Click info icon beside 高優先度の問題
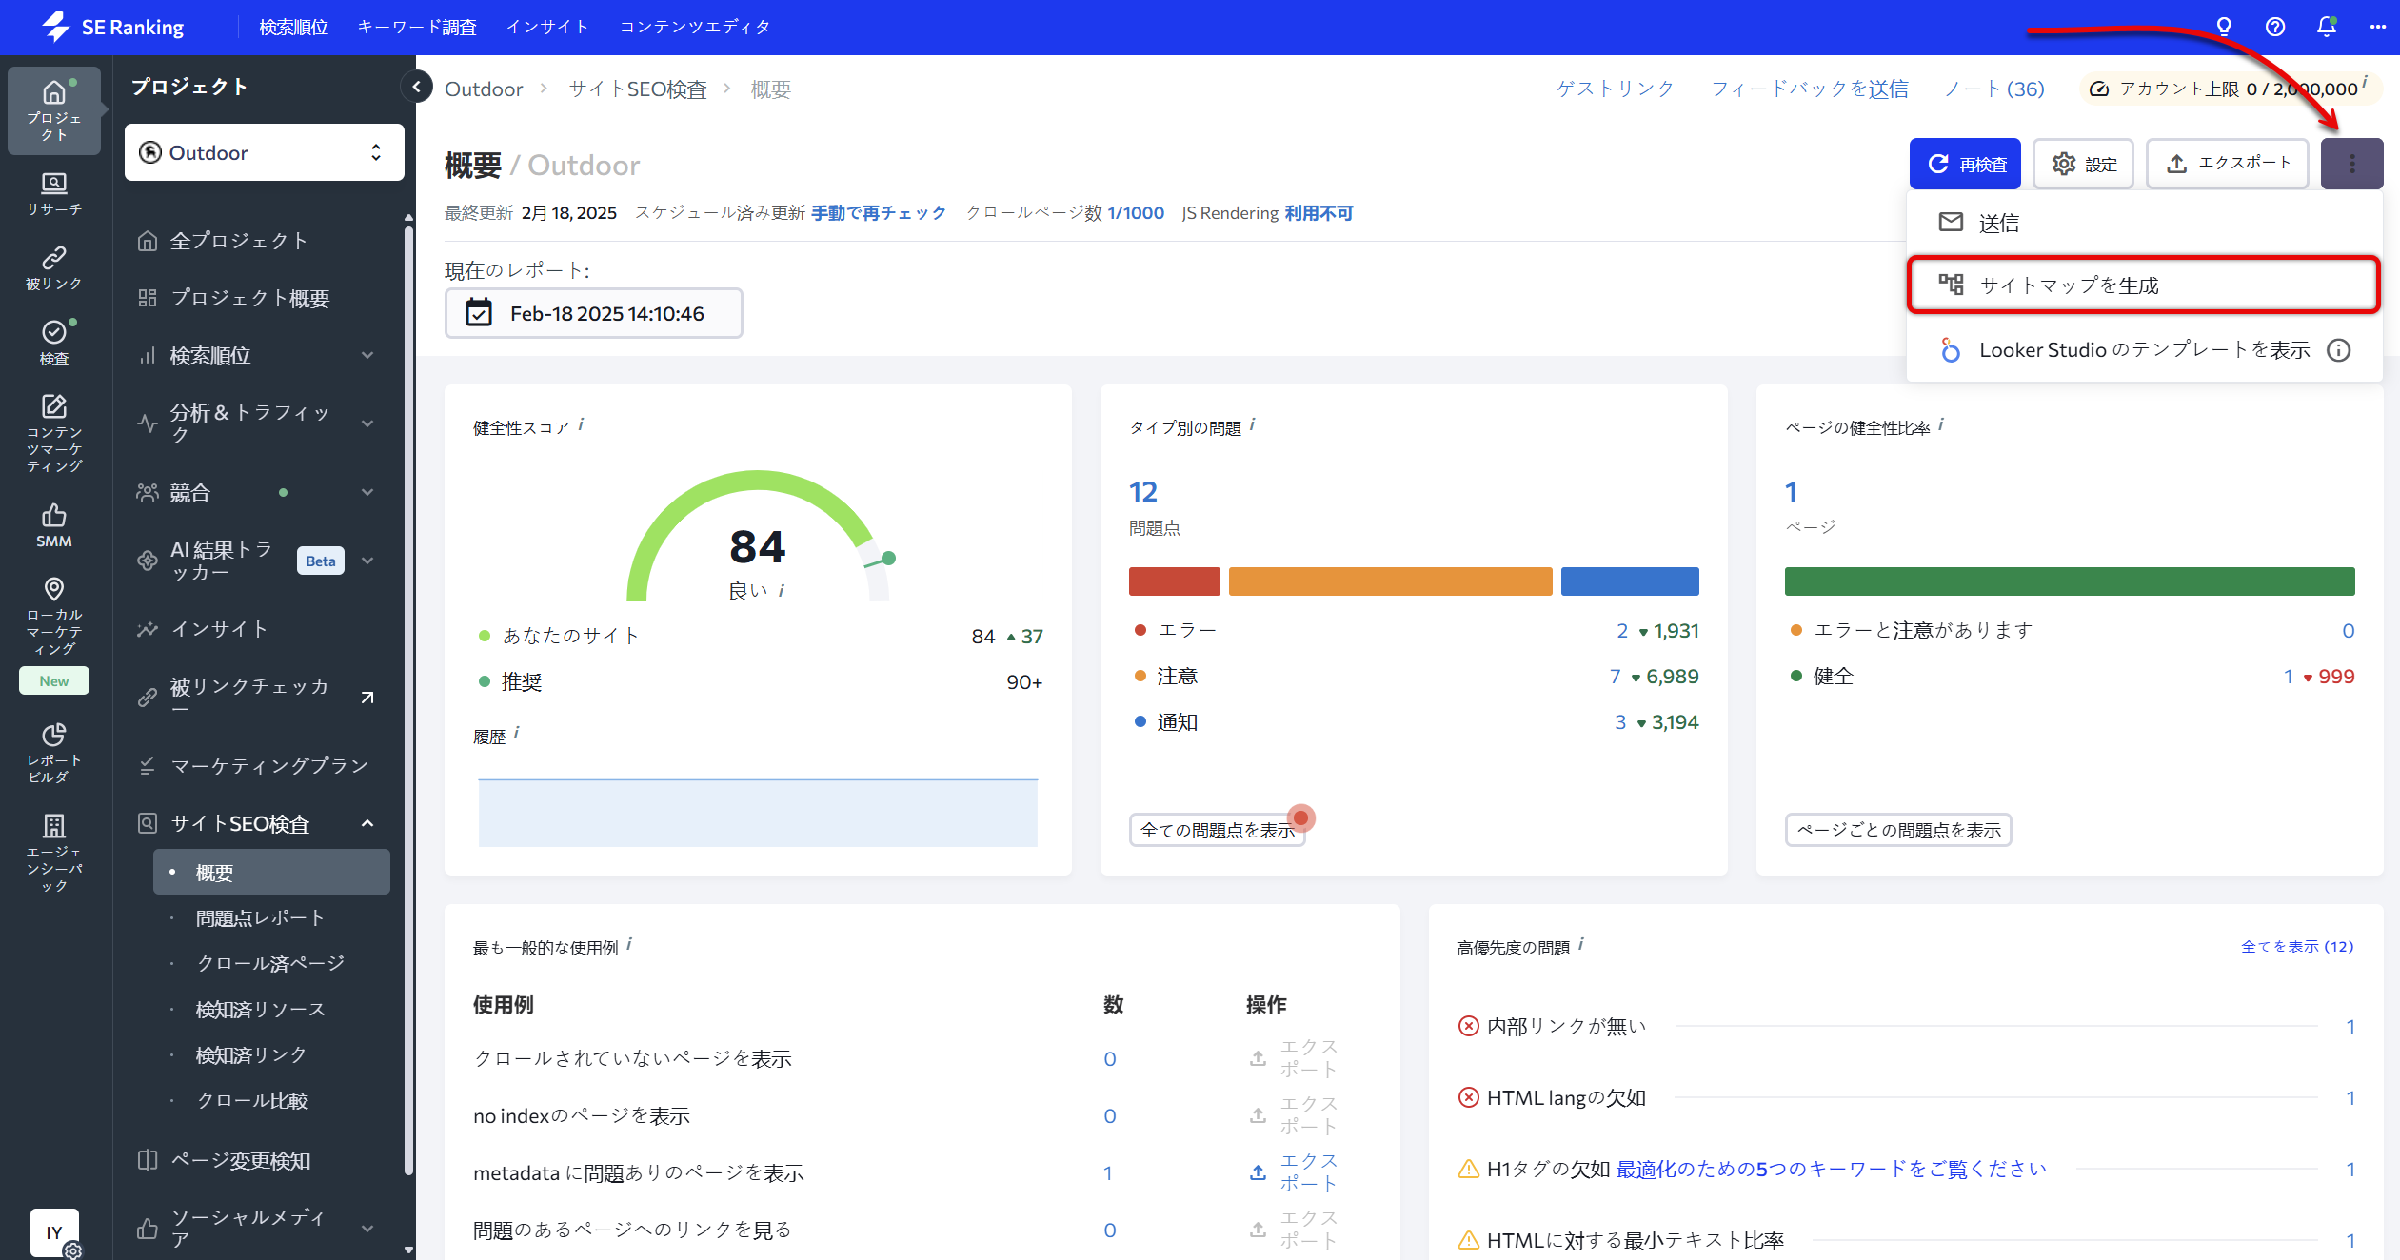The image size is (2400, 1260). [x=1581, y=944]
